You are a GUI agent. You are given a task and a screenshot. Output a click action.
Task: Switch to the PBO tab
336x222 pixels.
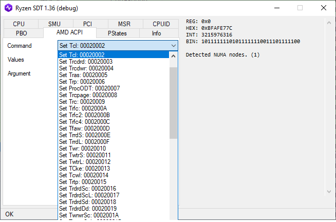tap(24, 33)
